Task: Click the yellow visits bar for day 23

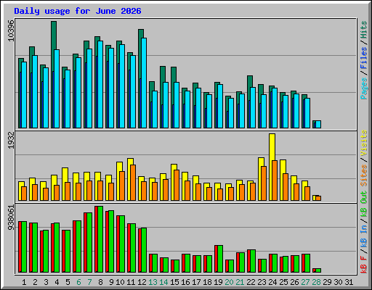Action: click(x=261, y=162)
